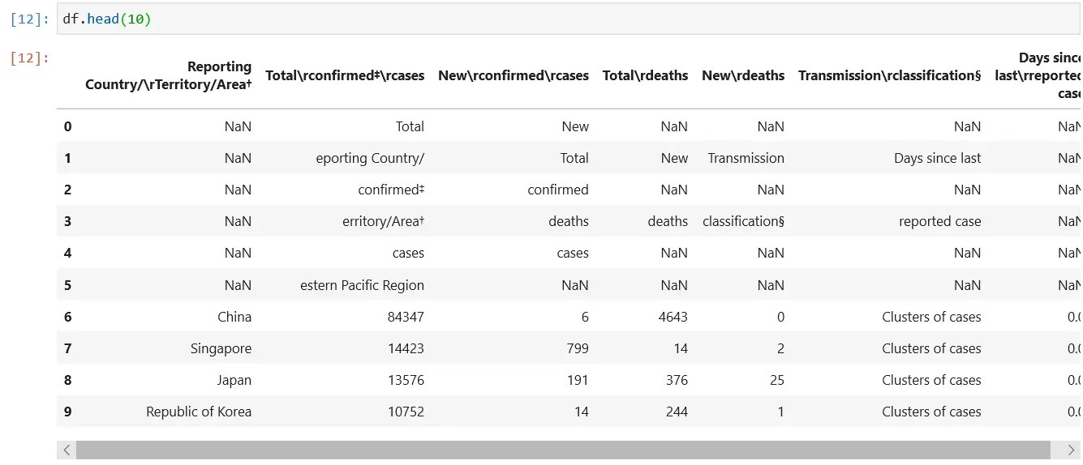Click the 84347 total confirmed value
Viewport: 1083px width, 465px height.
(x=406, y=317)
